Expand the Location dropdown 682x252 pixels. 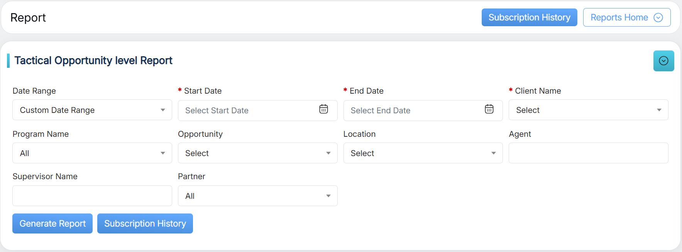tap(423, 153)
